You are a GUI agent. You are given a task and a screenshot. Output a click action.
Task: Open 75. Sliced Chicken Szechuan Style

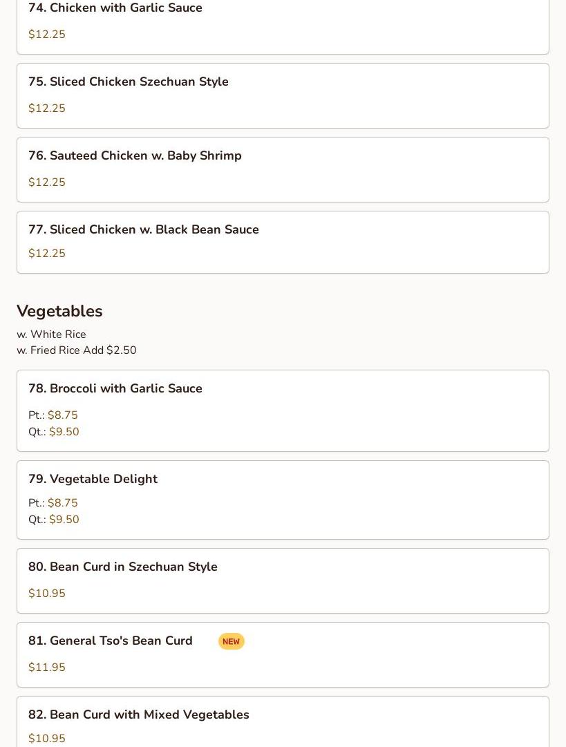point(283,96)
